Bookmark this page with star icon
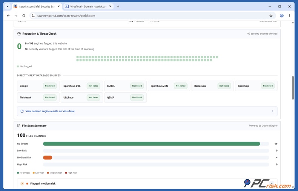298x191 pixels. pos(271,16)
